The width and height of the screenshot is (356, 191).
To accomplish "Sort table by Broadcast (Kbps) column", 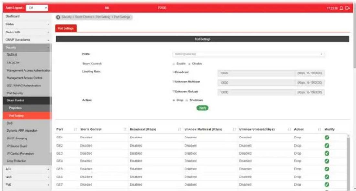I will tap(179, 129).
